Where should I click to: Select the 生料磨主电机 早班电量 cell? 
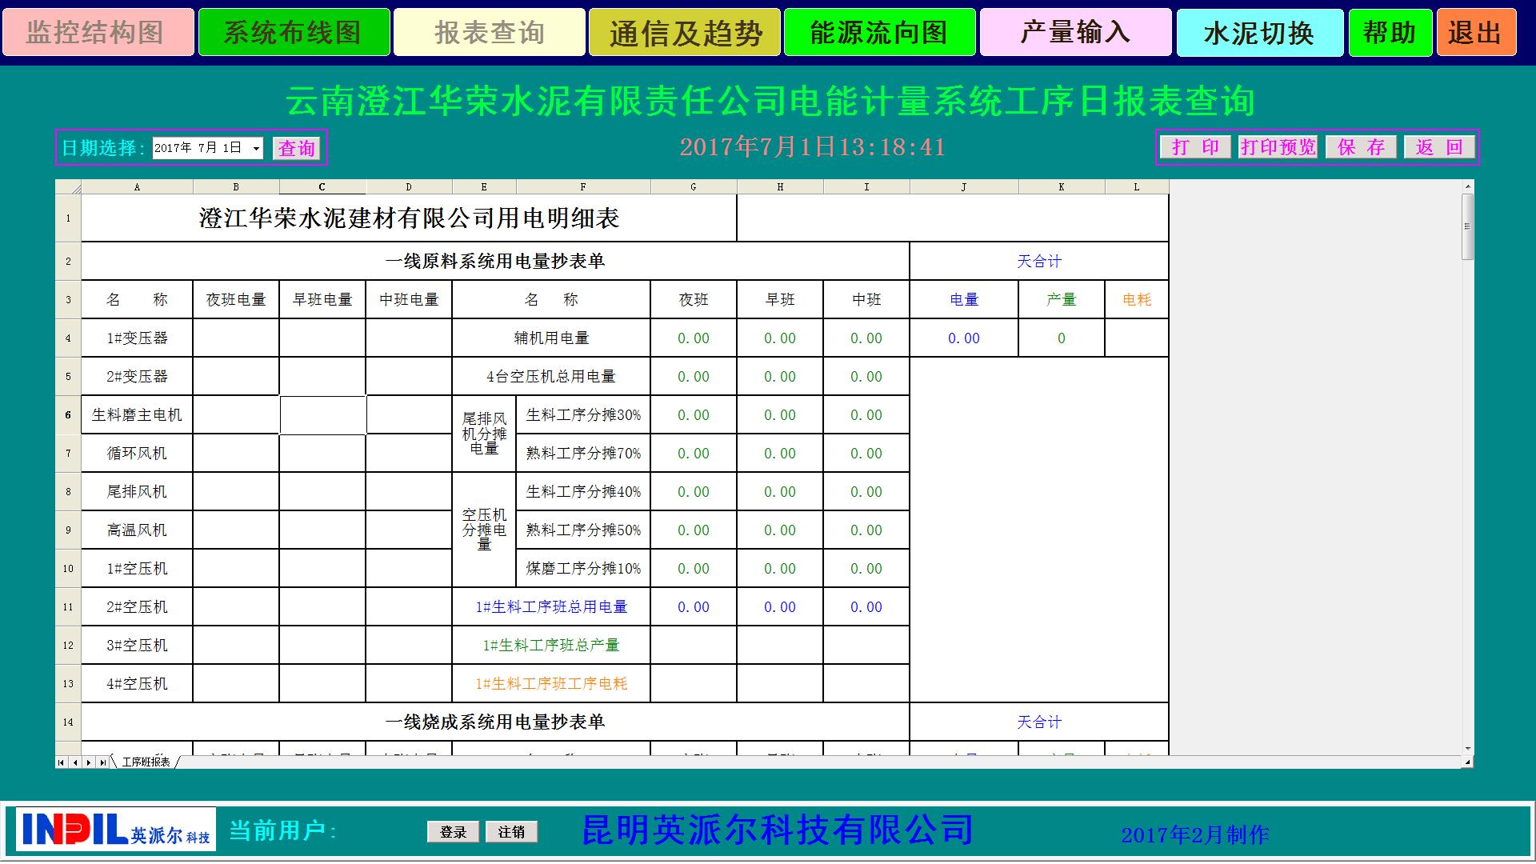point(322,414)
